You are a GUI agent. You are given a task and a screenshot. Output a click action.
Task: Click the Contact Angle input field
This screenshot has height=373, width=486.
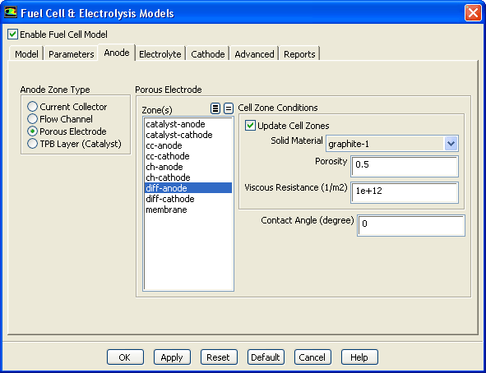point(411,225)
